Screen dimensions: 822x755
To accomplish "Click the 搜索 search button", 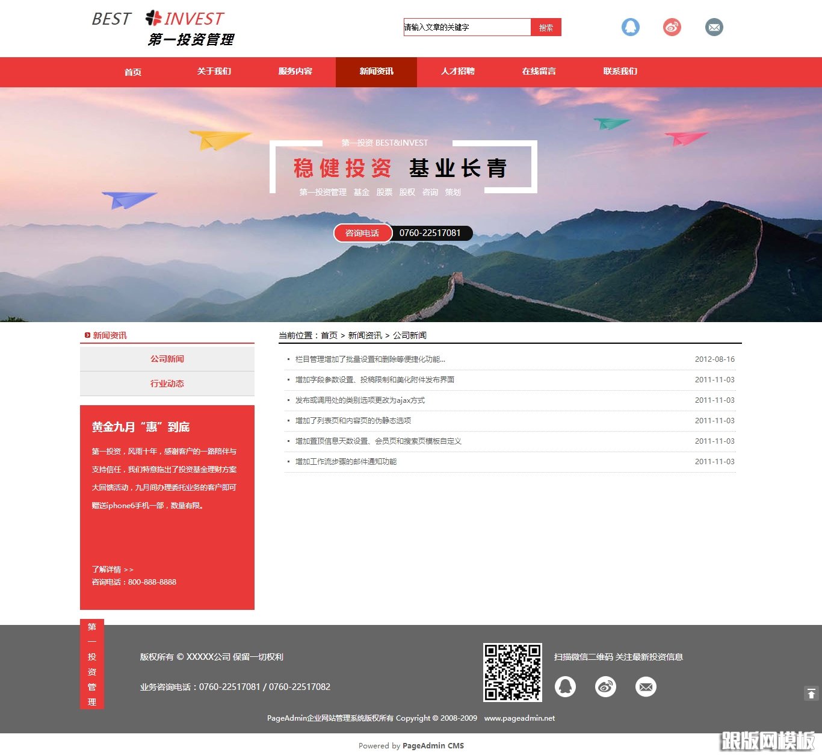I will pyautogui.click(x=545, y=27).
